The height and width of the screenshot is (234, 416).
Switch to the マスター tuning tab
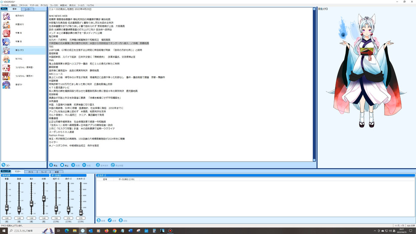[x=18, y=172]
